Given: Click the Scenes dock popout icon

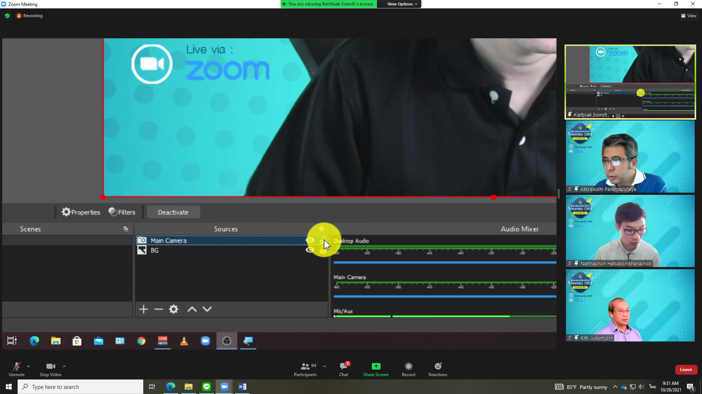Looking at the screenshot, I should [x=126, y=229].
